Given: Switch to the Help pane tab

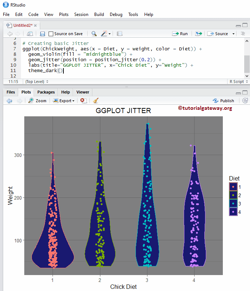Looking at the screenshot, I should point(66,92).
